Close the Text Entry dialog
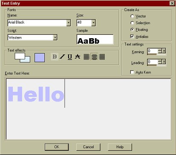 pyautogui.click(x=172, y=3)
